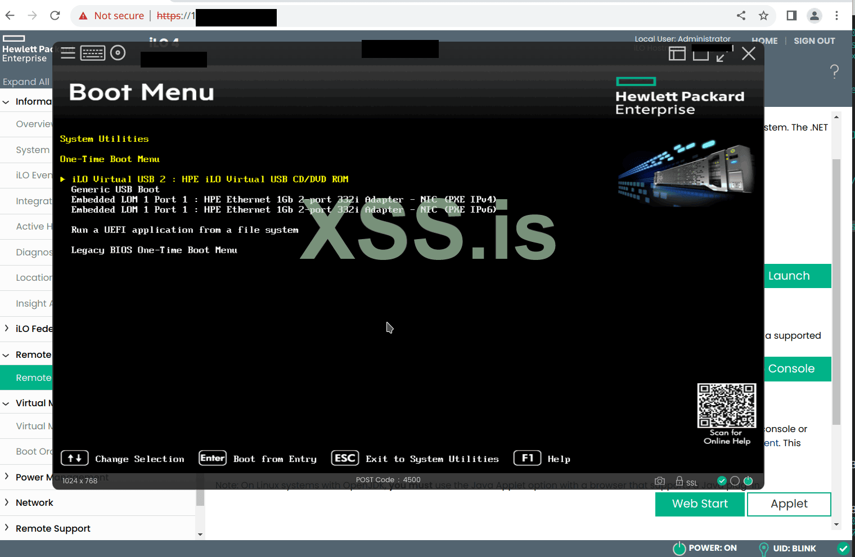This screenshot has width=855, height=557.
Task: Expand the iLO Federation section
Action: [x=7, y=329]
